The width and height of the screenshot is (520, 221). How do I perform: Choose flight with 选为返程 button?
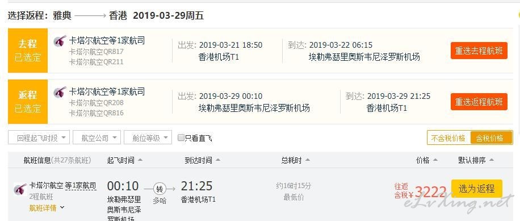(x=476, y=189)
